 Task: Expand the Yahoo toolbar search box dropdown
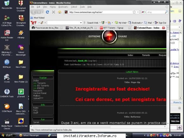pyautogui.click(x=81, y=23)
